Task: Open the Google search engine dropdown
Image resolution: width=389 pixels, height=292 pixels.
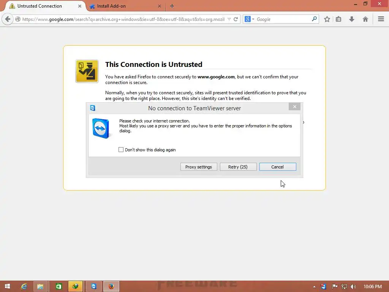Action: [249, 19]
